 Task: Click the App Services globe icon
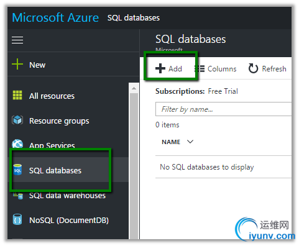point(17,143)
